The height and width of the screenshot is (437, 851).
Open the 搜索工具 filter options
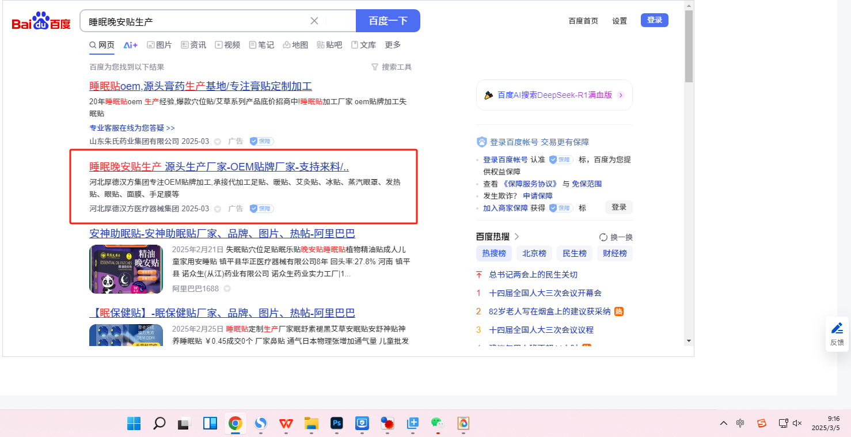392,67
